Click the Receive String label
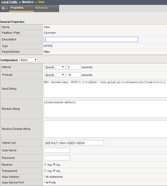 click(11, 109)
